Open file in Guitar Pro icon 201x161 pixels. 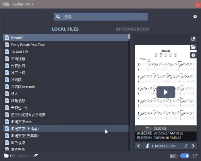click(193, 39)
